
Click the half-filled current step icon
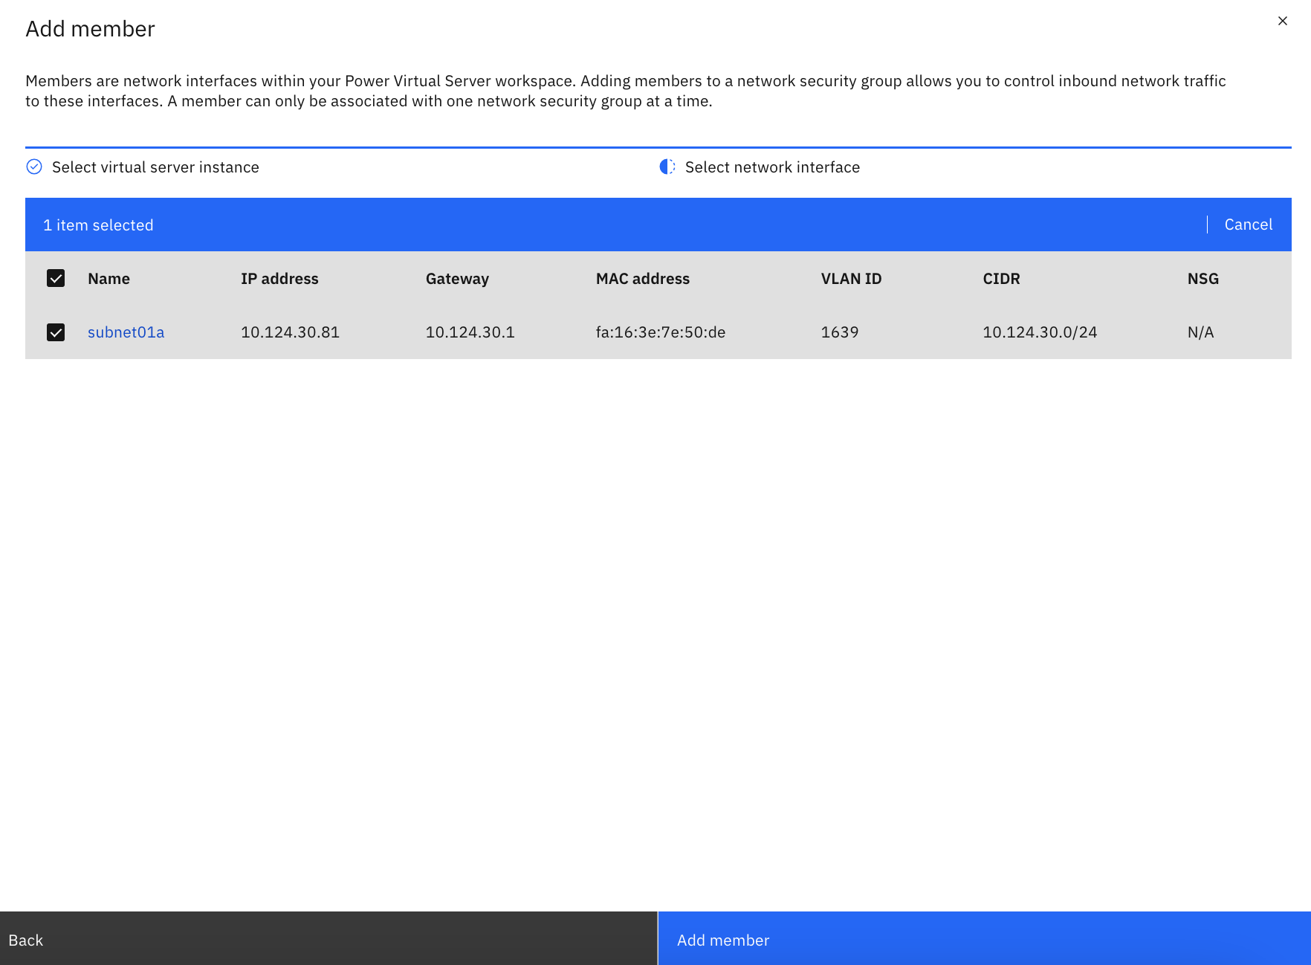pos(667,167)
